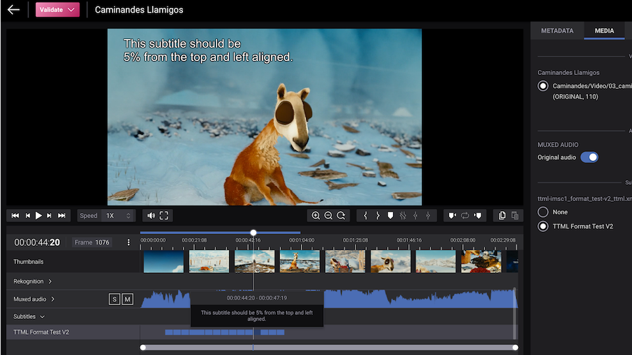Click the Thumbnails track label
Screen dimensions: 632x355
click(28, 262)
